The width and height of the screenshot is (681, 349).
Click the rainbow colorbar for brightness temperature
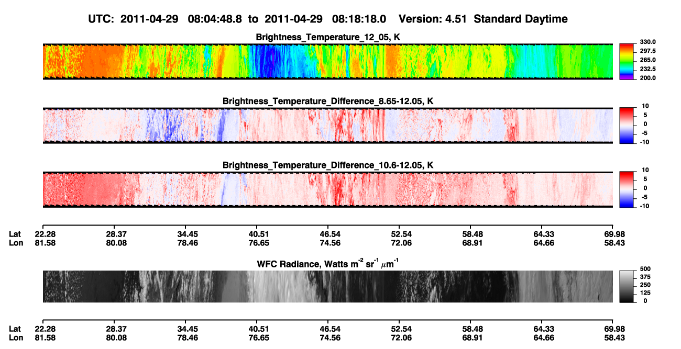click(627, 62)
